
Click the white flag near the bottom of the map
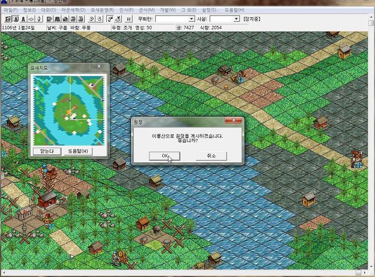click(71, 258)
